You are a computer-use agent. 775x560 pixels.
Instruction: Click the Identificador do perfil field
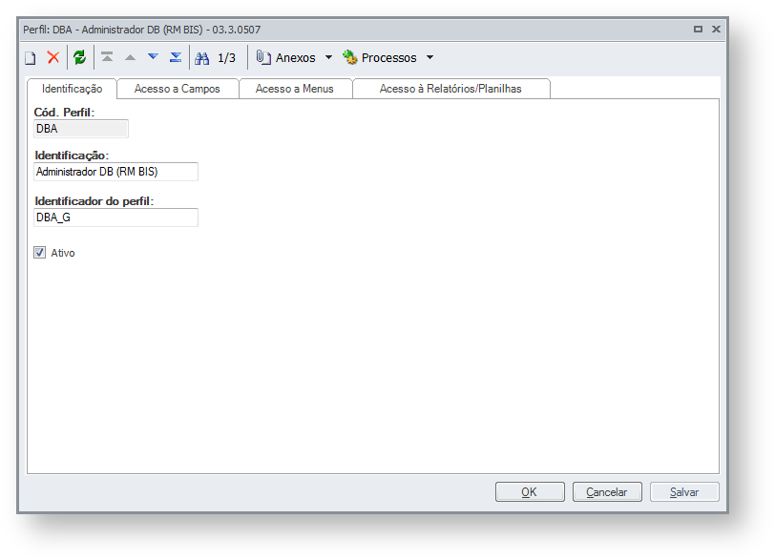pyautogui.click(x=115, y=218)
